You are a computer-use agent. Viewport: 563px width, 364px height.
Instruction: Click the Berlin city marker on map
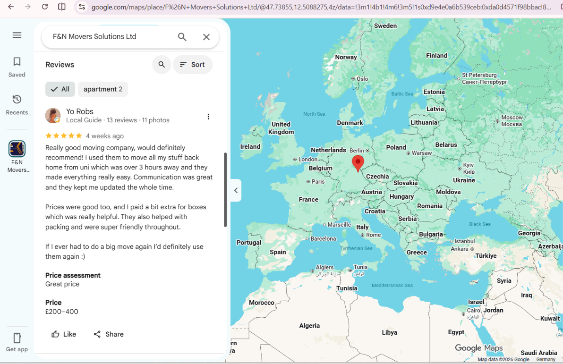(367, 151)
